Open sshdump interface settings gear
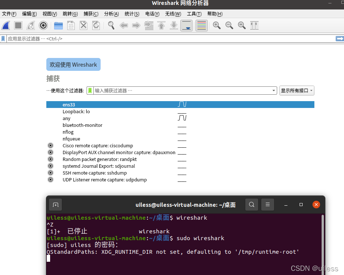The width and height of the screenshot is (344, 275). pos(50,173)
